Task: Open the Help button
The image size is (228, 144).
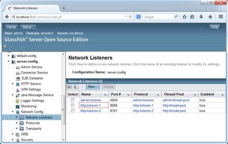Action: tap(214, 27)
